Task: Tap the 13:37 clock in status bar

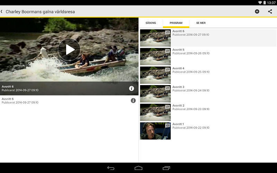Action: (x=271, y=3)
